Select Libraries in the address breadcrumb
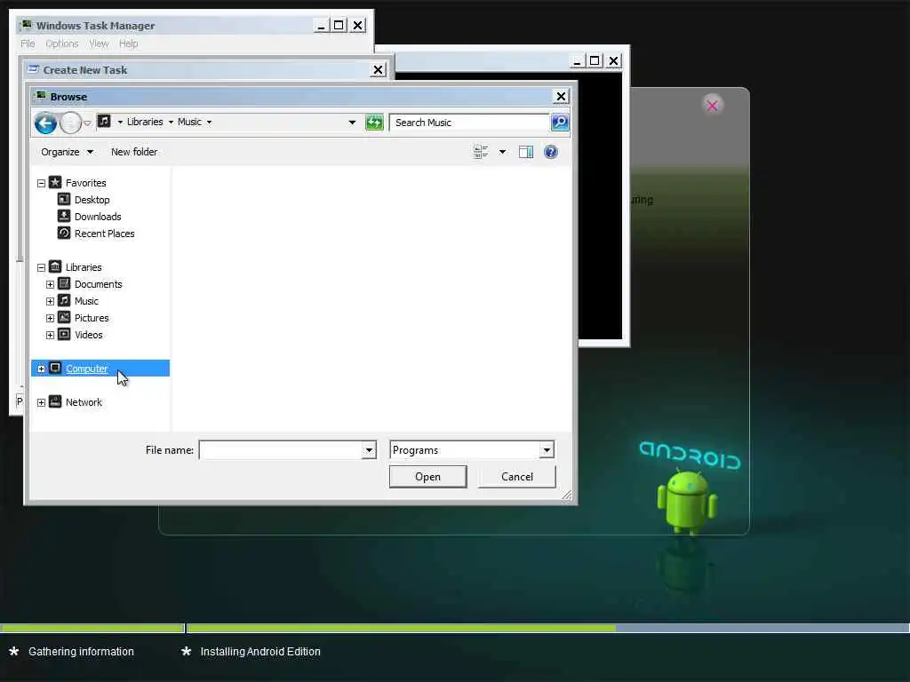Screen dimensions: 910x682 [145, 122]
